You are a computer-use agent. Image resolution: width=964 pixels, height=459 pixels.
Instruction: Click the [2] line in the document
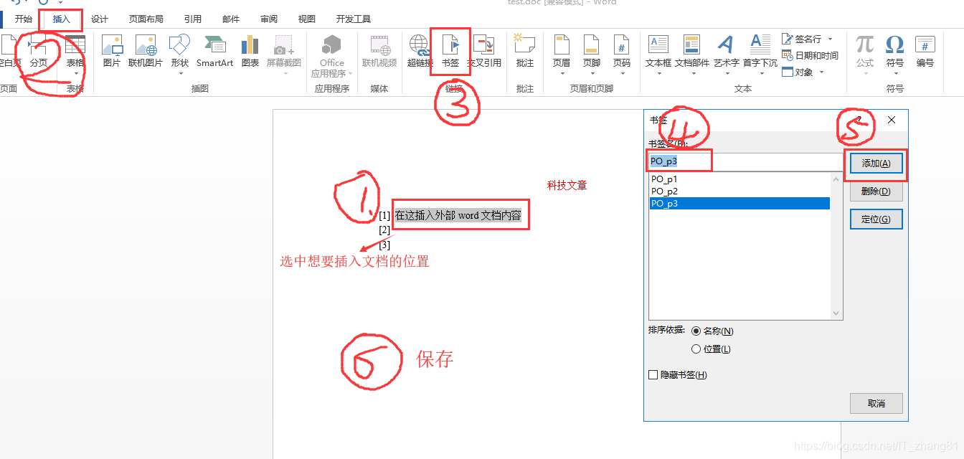point(384,229)
